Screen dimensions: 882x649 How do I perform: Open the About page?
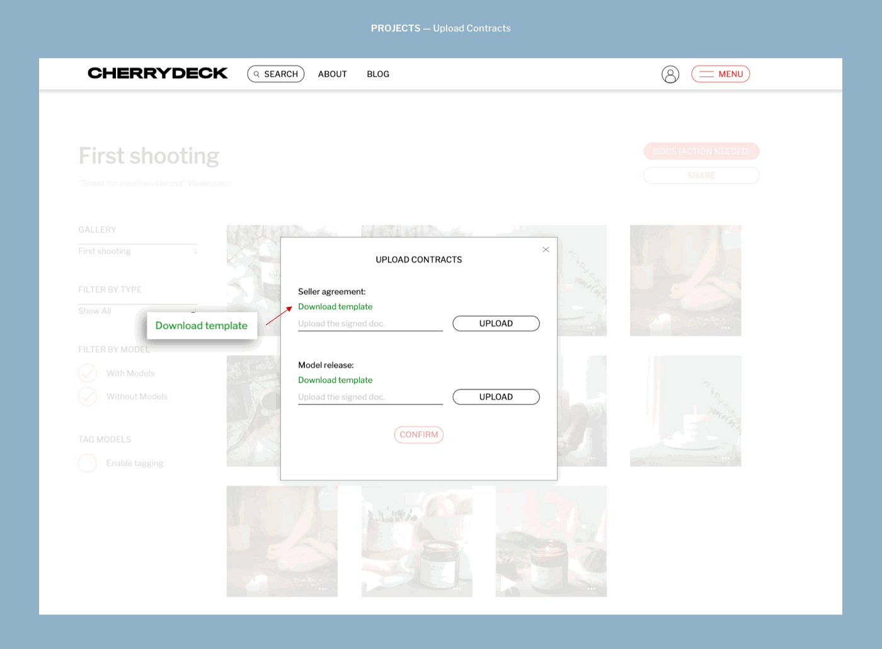(332, 74)
